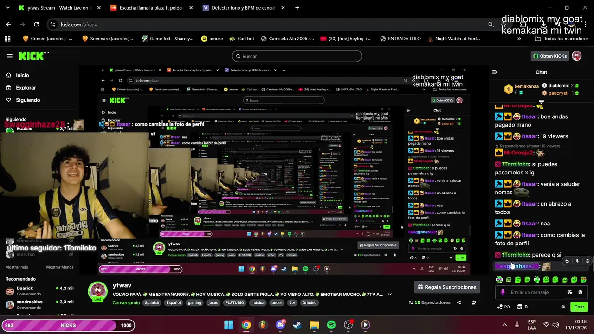Click the KICKS 862/1000 goal bar
Viewport: 594px width, 334px height.
[68, 325]
